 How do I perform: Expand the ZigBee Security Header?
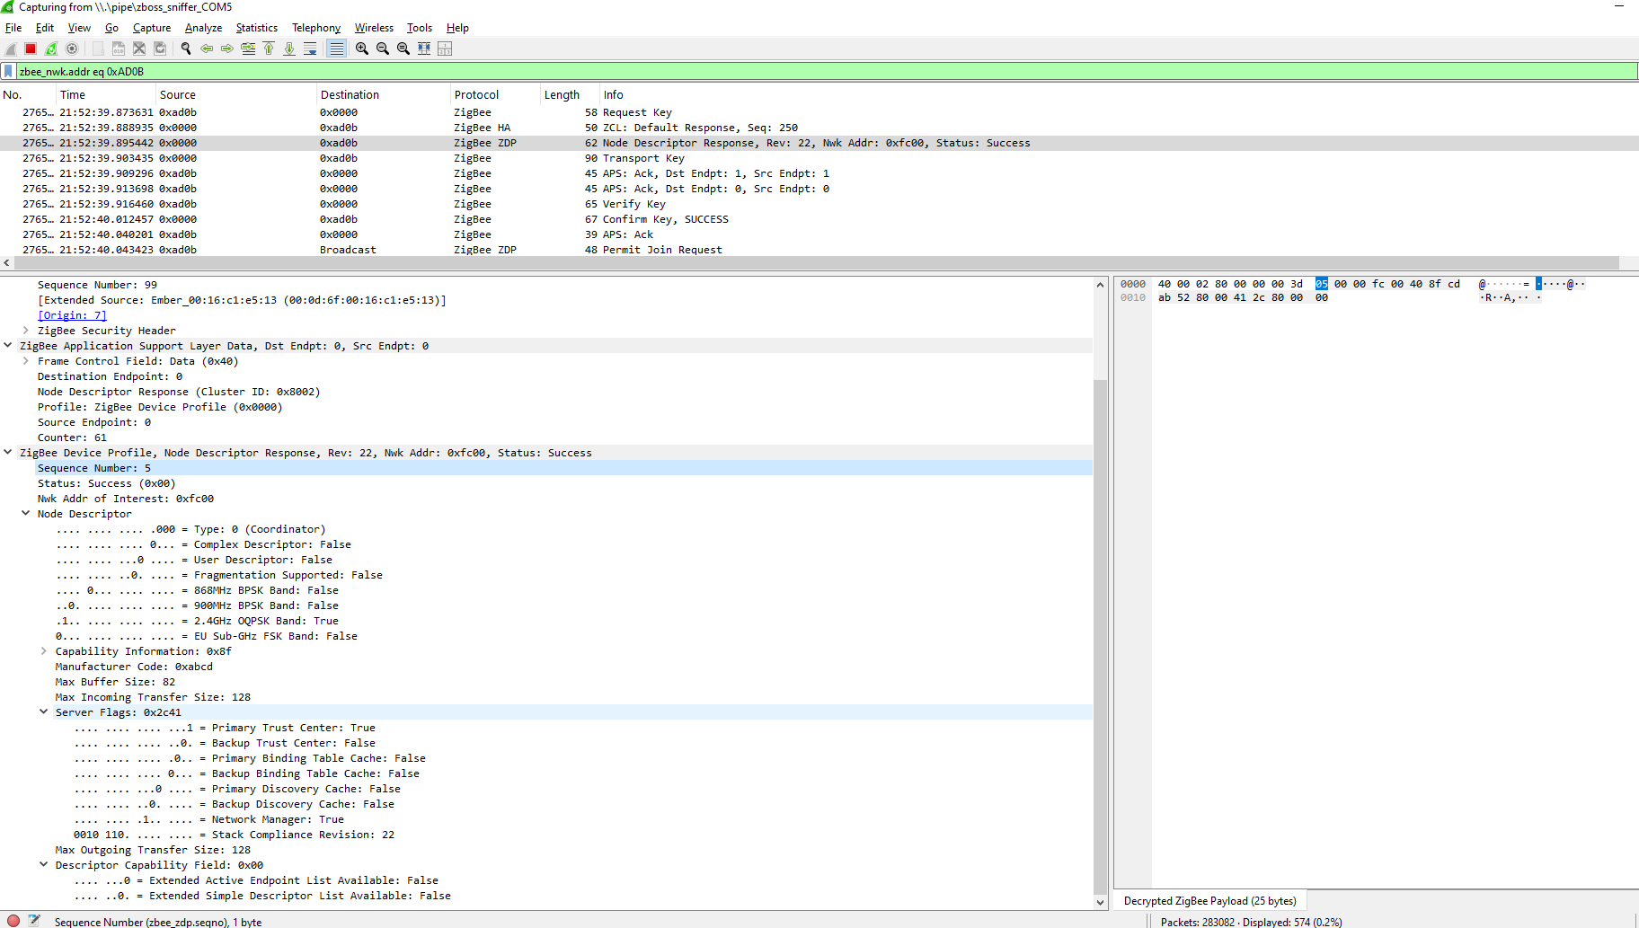tap(26, 331)
